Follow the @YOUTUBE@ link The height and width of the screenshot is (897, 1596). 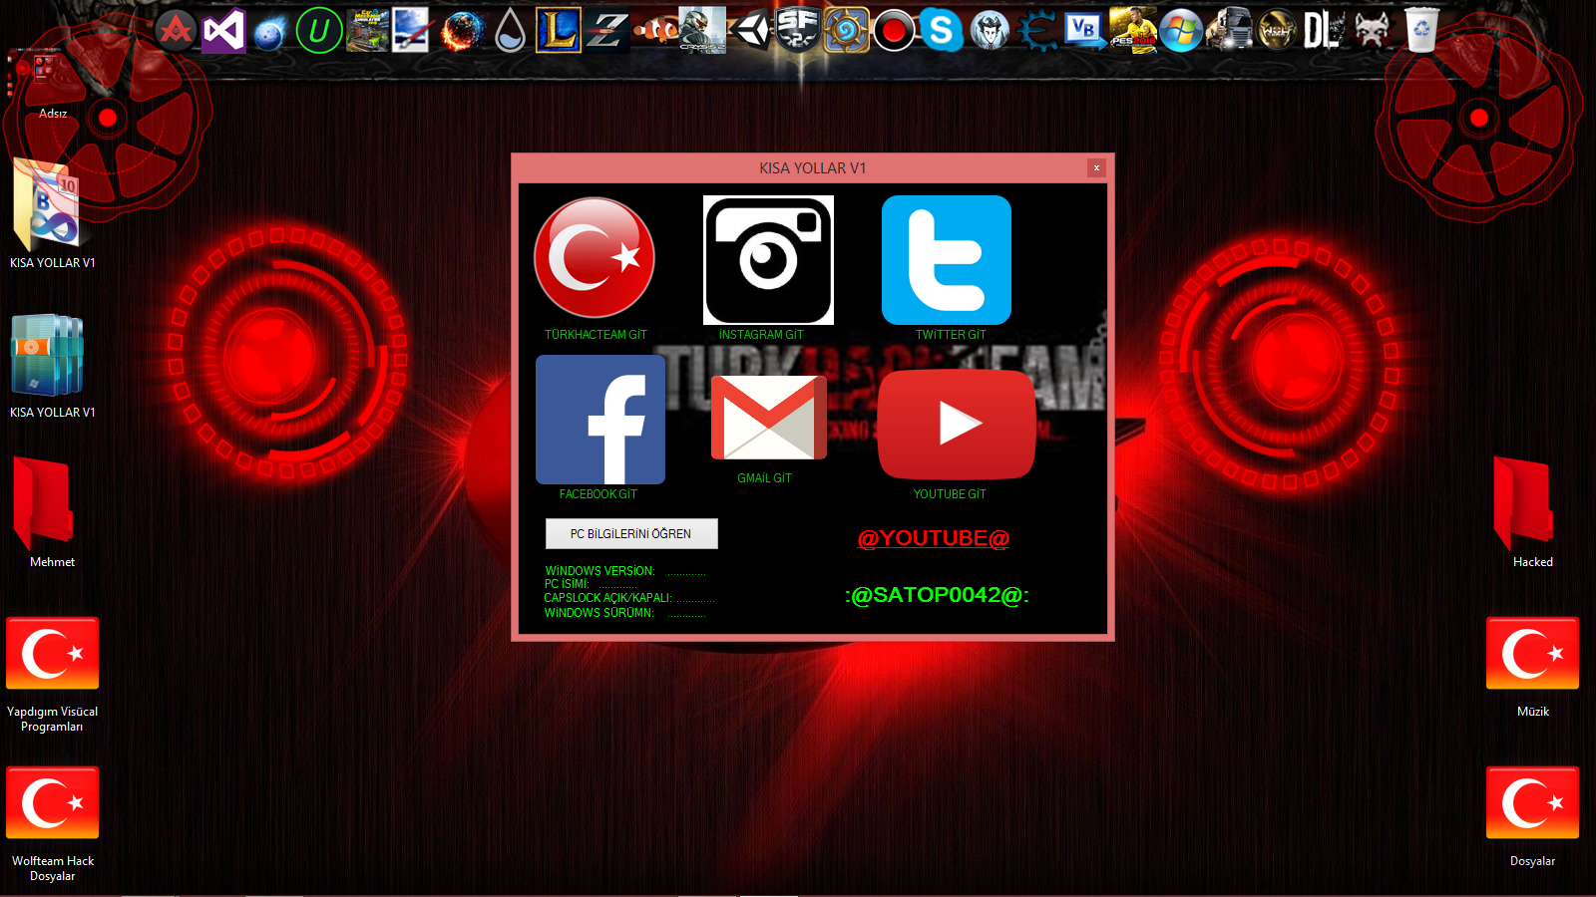tap(934, 538)
